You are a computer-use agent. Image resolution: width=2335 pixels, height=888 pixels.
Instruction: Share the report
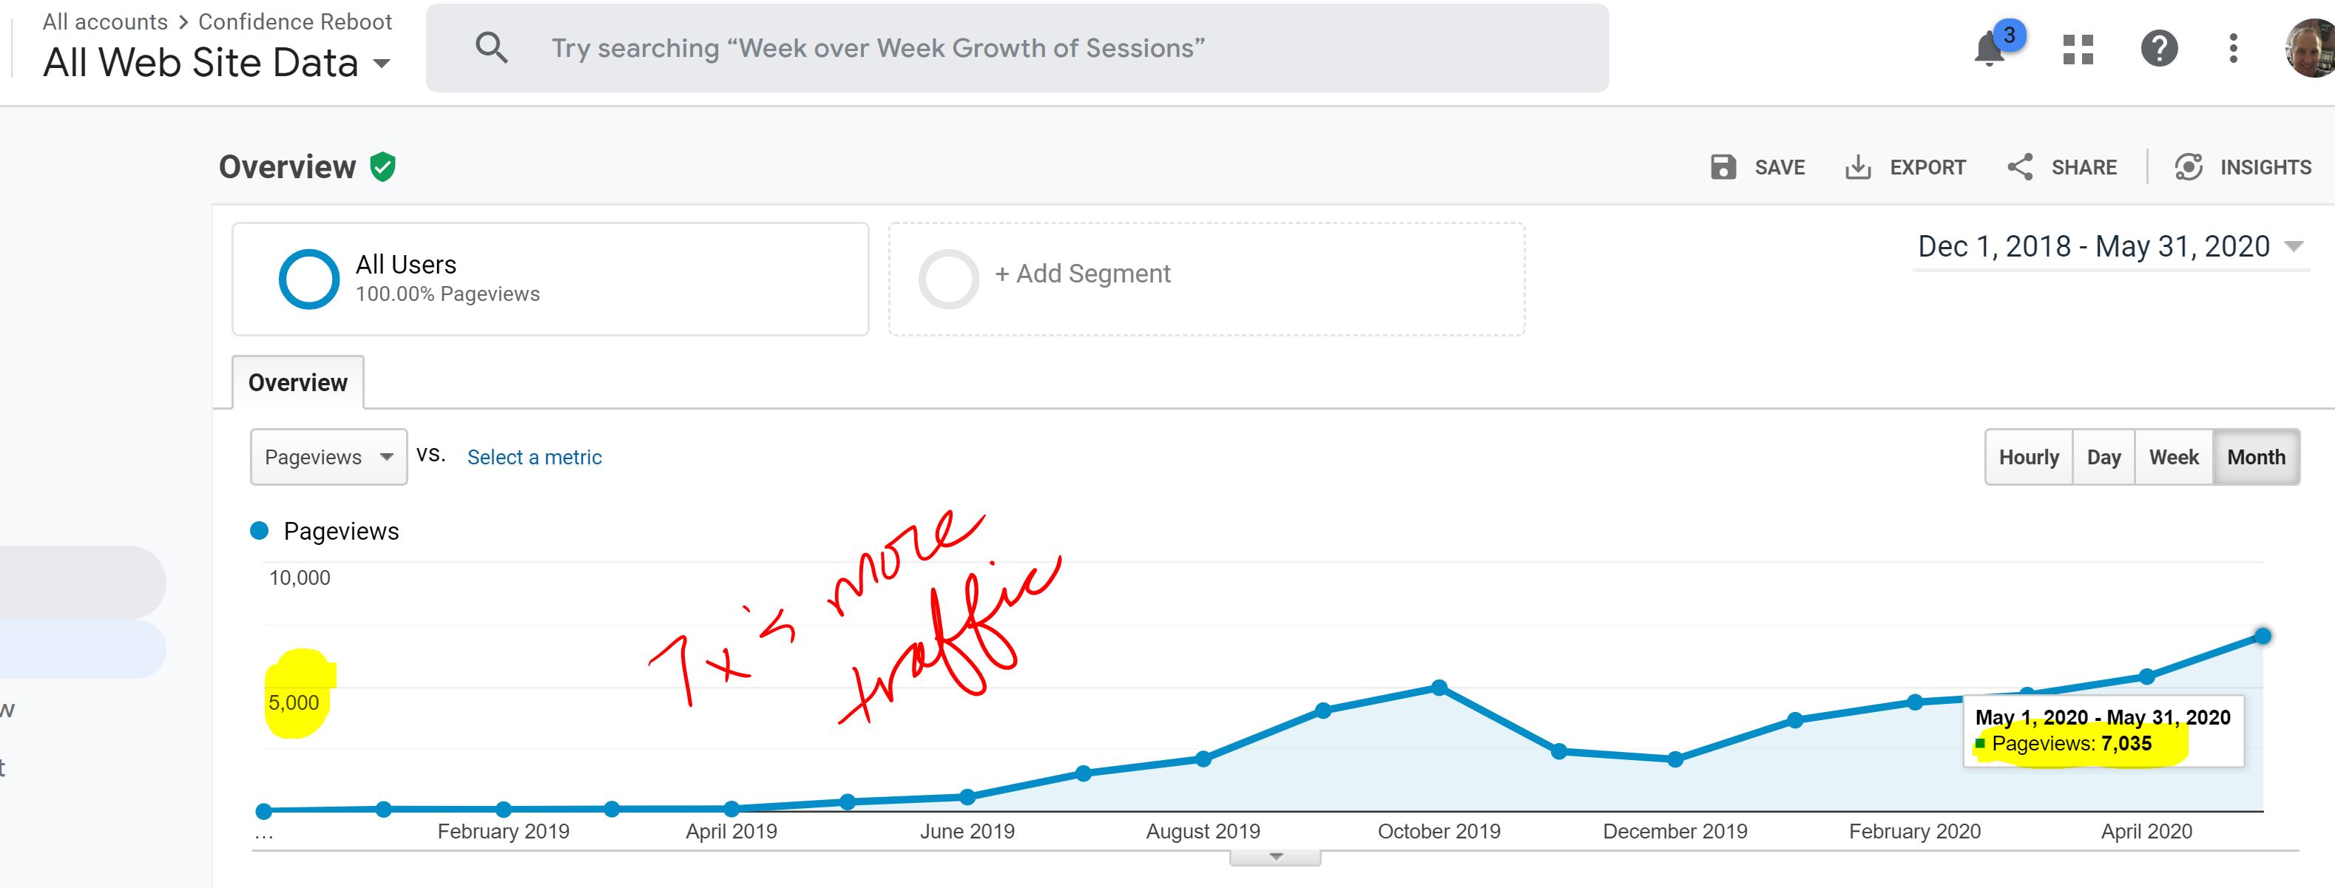pyautogui.click(x=2061, y=166)
